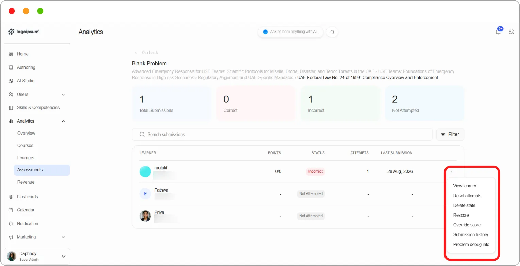
Task: Click the AI Studio icon
Action: (x=11, y=81)
